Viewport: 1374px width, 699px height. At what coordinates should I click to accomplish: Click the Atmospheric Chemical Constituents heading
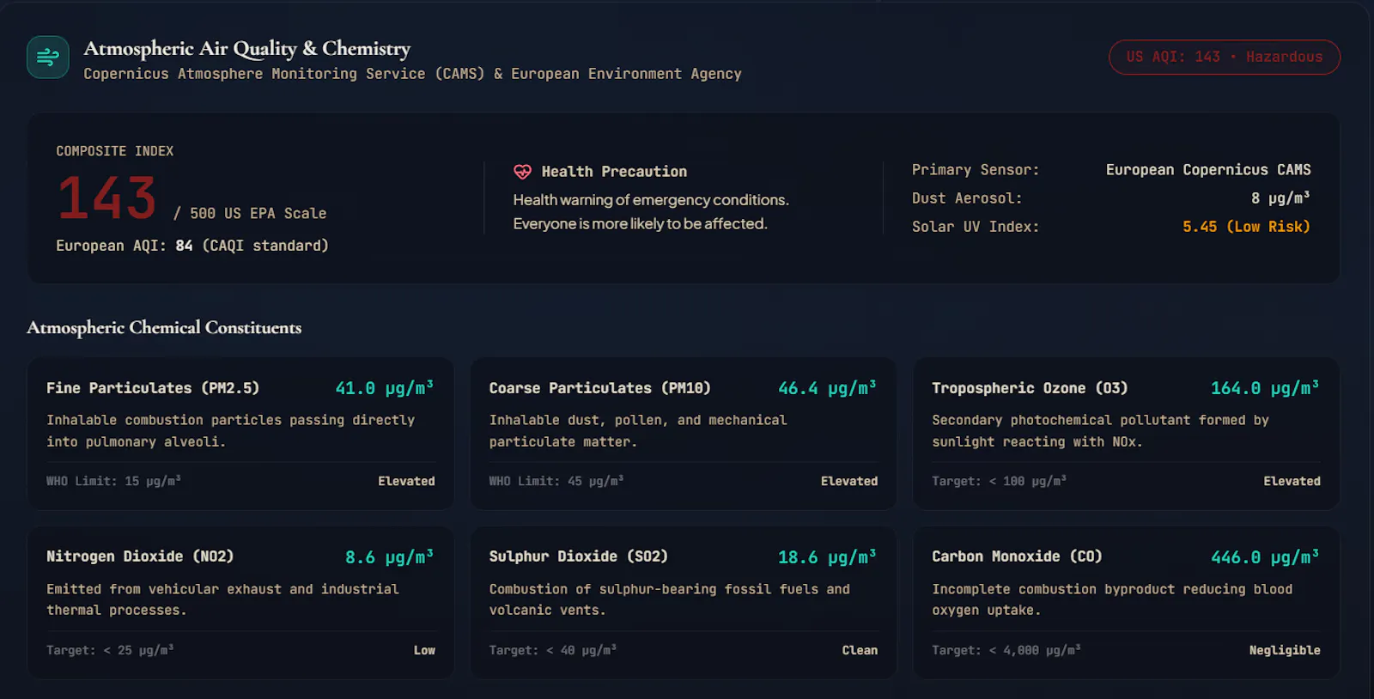pos(164,327)
